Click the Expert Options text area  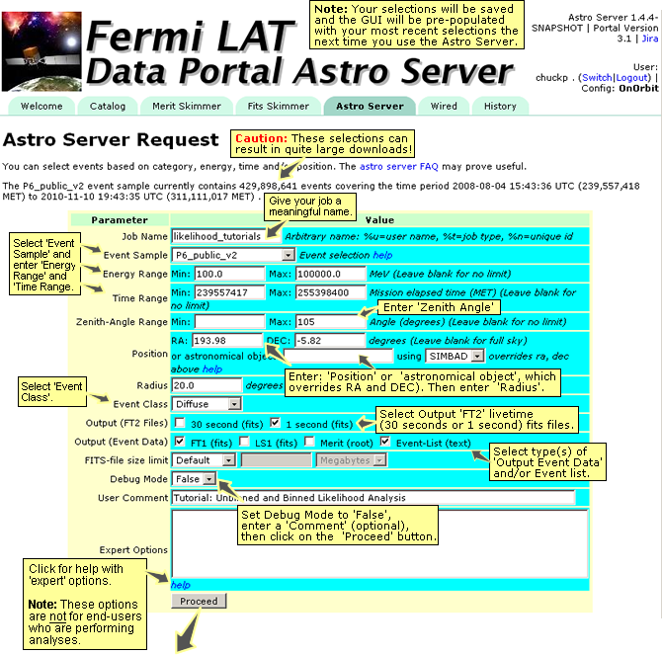click(x=379, y=543)
